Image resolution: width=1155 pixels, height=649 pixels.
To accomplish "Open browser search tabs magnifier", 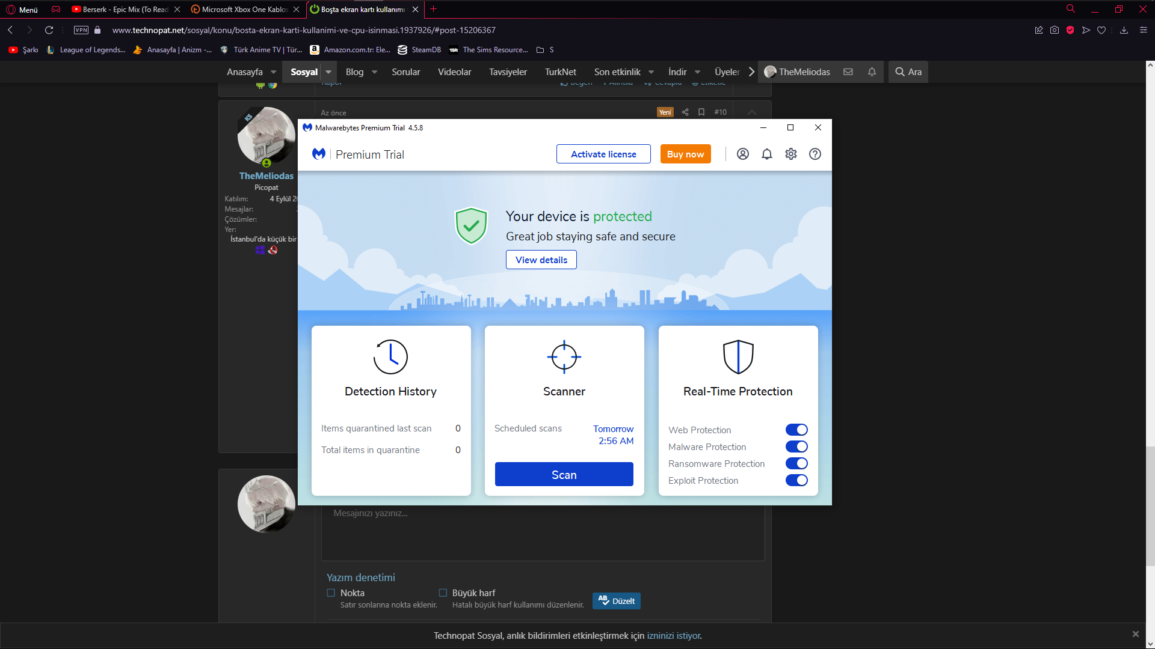I will (1071, 9).
